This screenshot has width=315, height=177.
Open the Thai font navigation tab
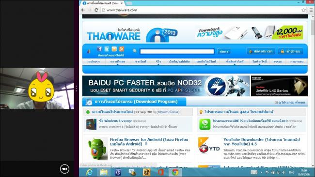coord(260,61)
